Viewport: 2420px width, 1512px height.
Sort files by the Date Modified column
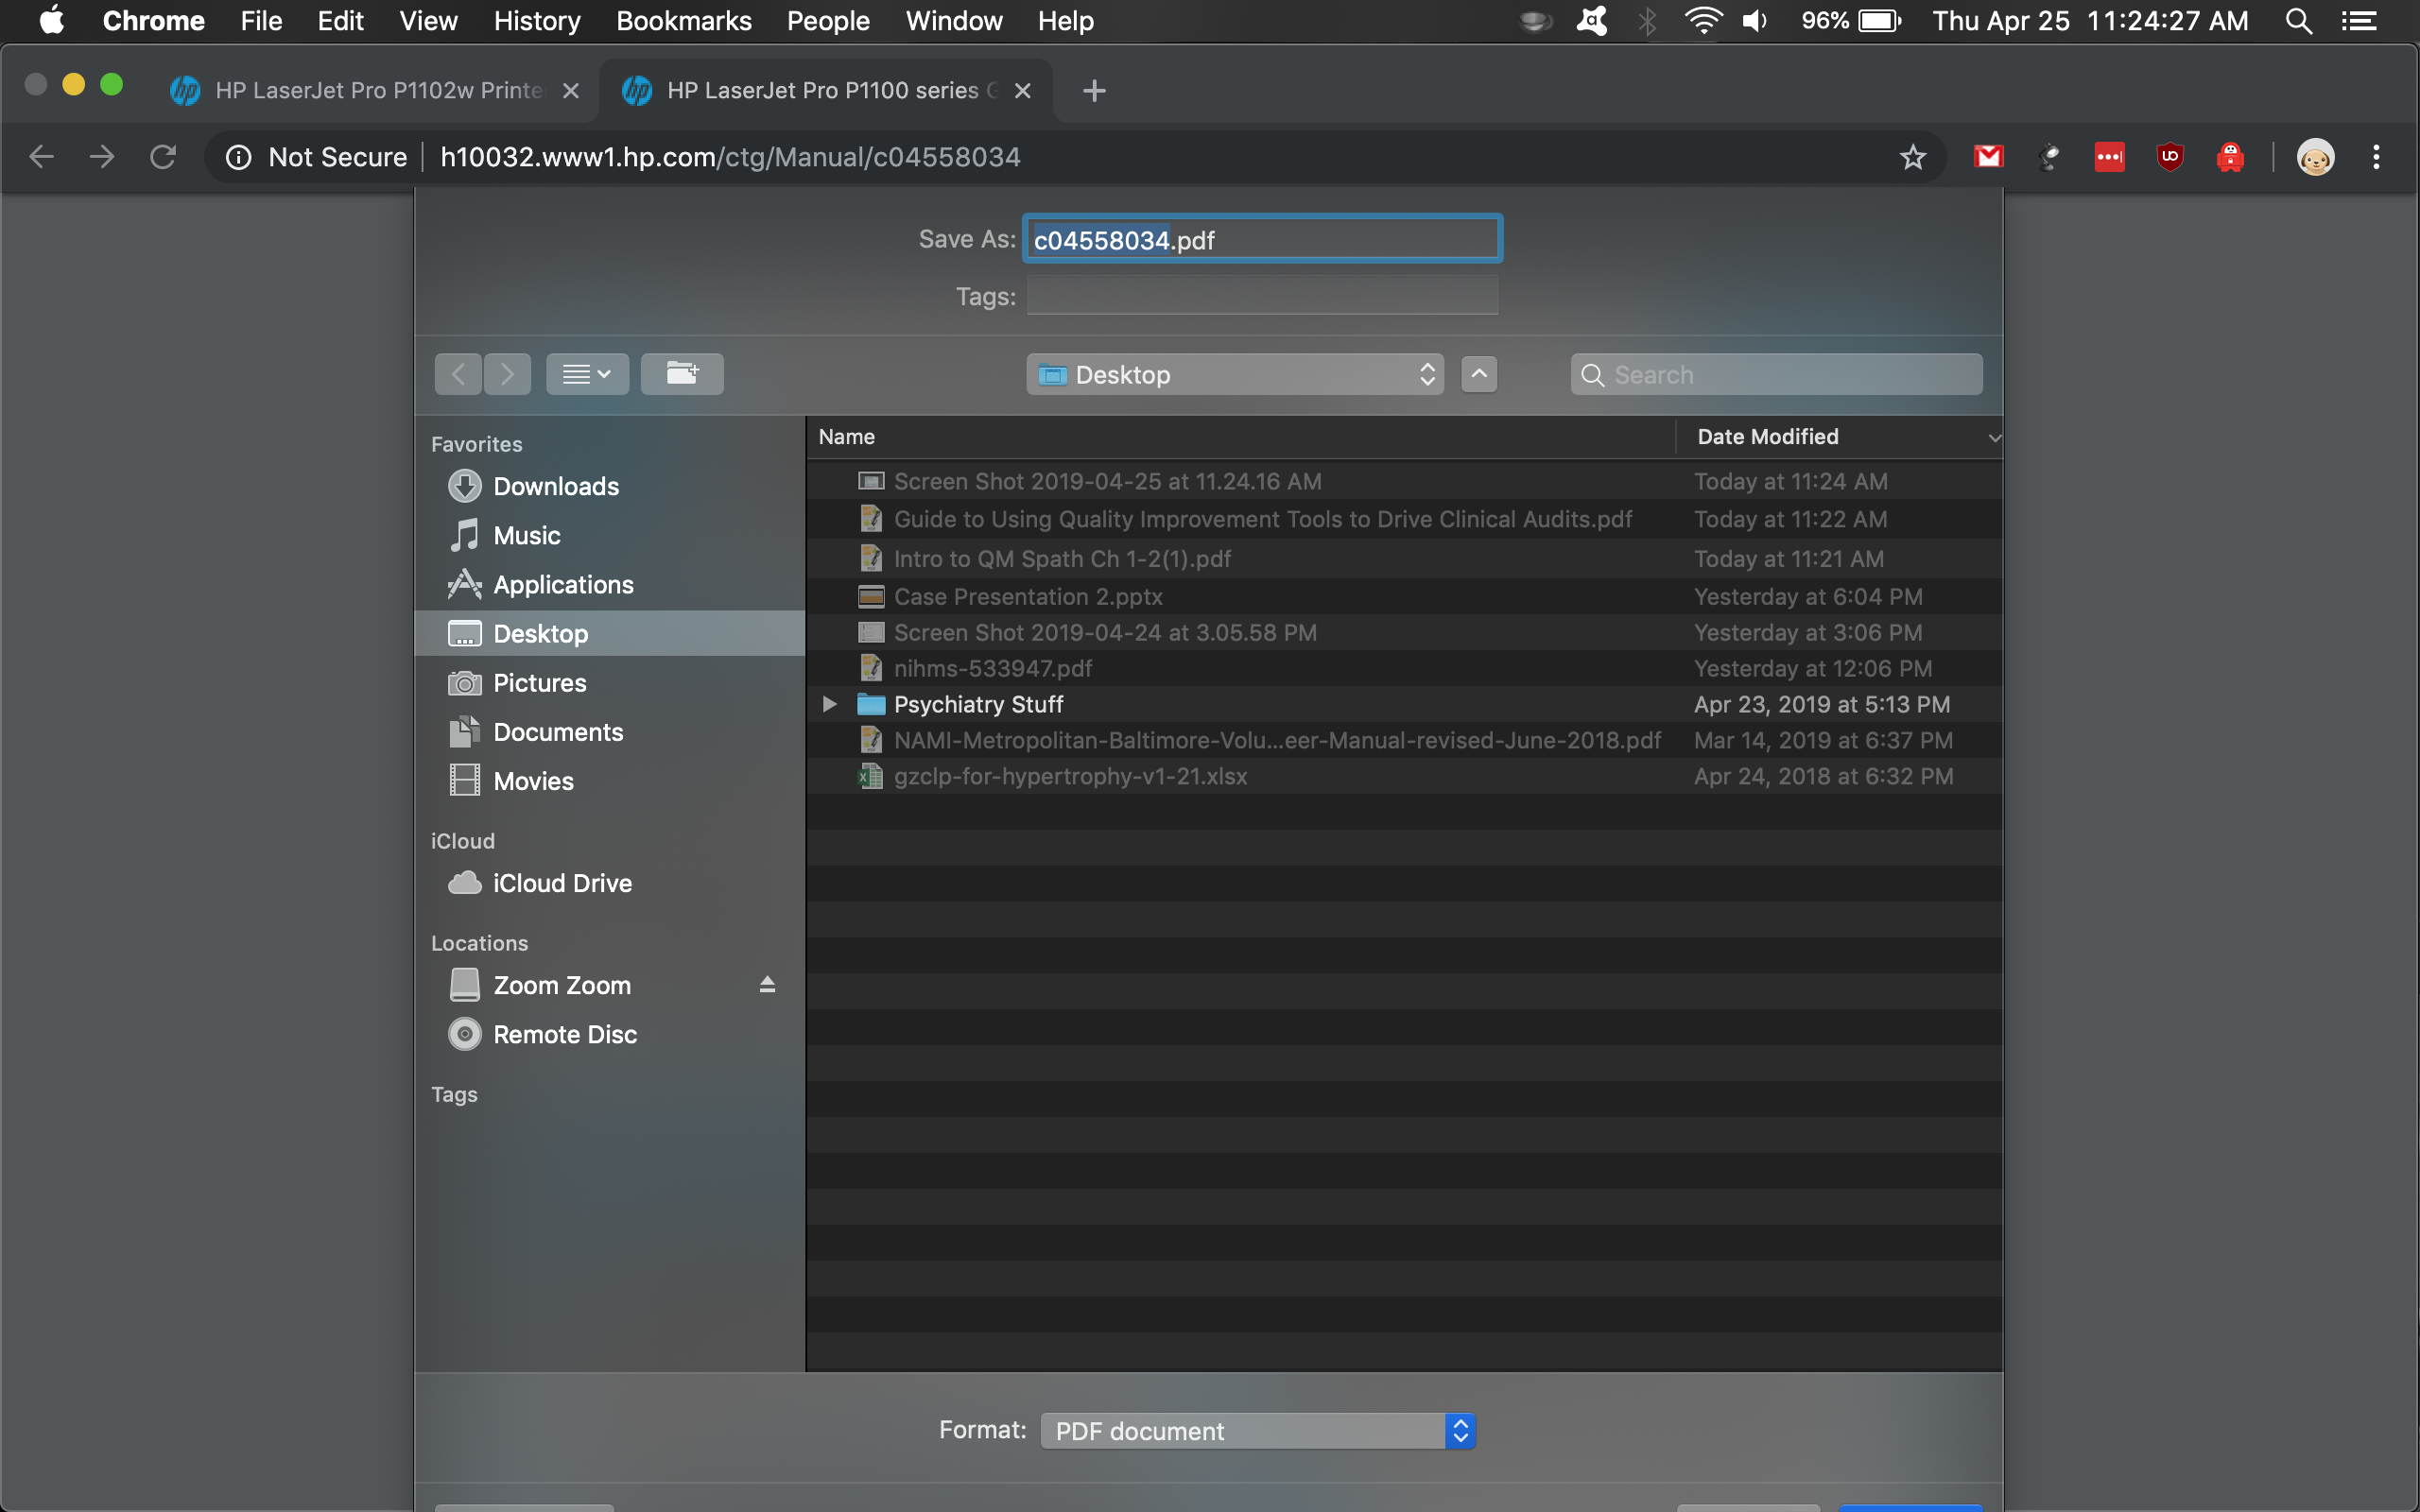[1767, 437]
